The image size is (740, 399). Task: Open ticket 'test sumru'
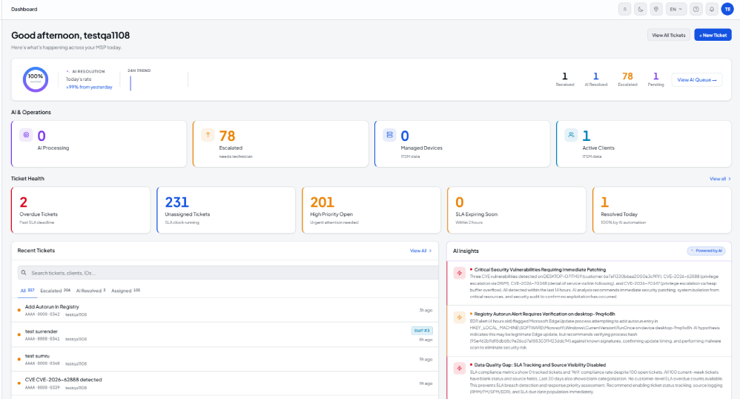225,360
